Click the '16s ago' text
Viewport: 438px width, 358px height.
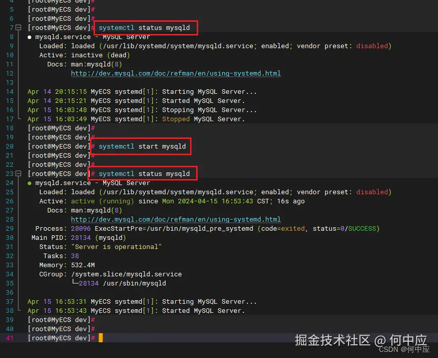[x=291, y=201]
